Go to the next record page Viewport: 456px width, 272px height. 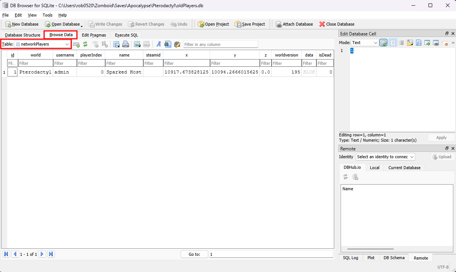coord(42,254)
